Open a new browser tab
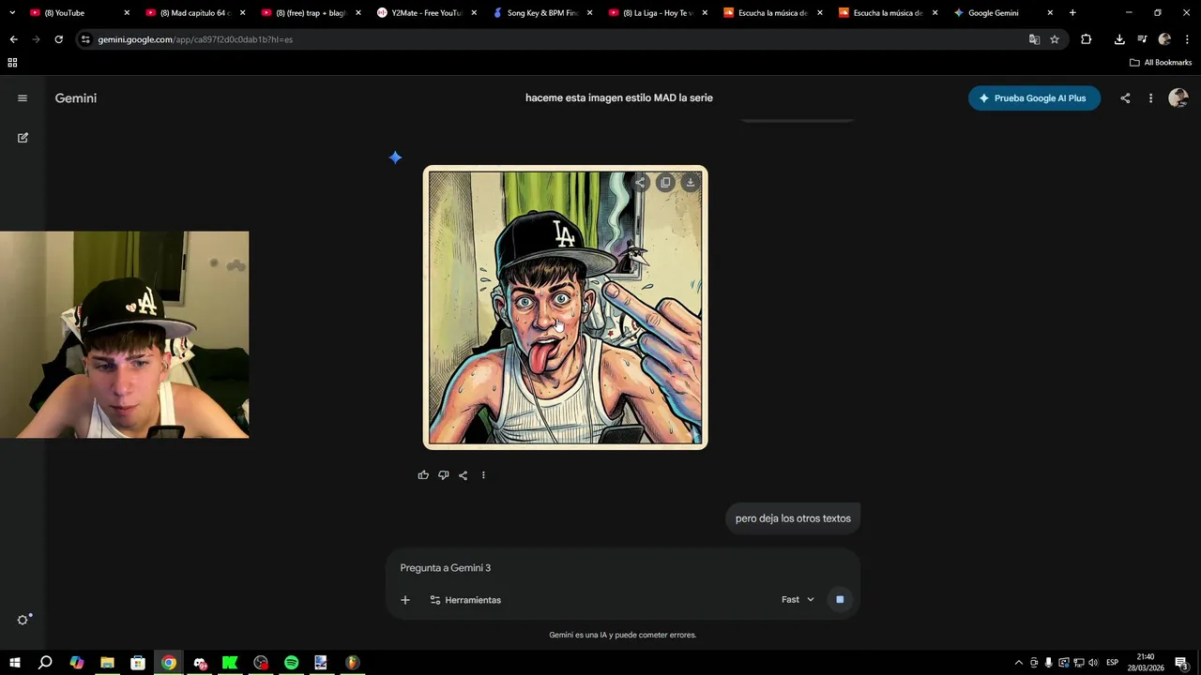 pyautogui.click(x=1072, y=13)
